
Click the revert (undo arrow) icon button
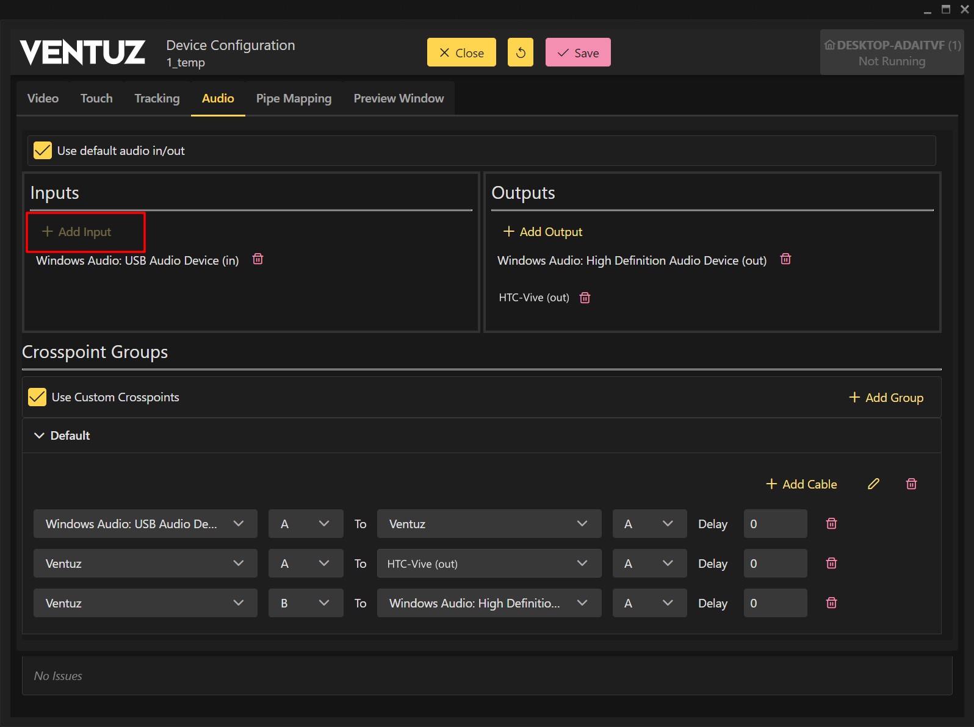point(520,52)
